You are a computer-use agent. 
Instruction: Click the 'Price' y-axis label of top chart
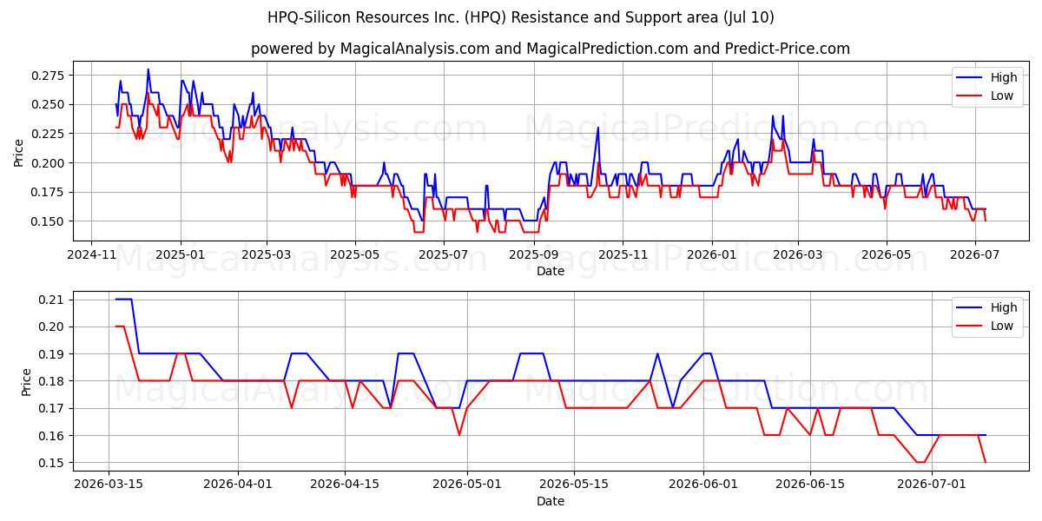tap(19, 152)
